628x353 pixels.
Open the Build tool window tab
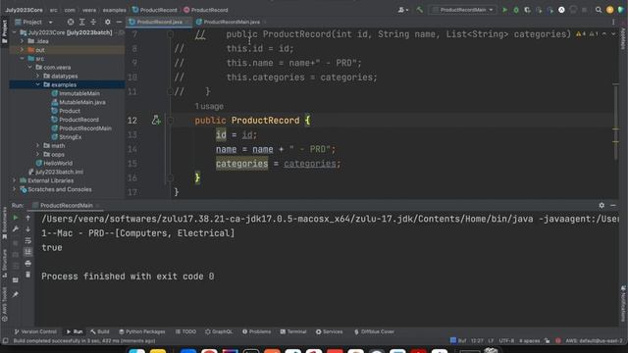pyautogui.click(x=100, y=331)
